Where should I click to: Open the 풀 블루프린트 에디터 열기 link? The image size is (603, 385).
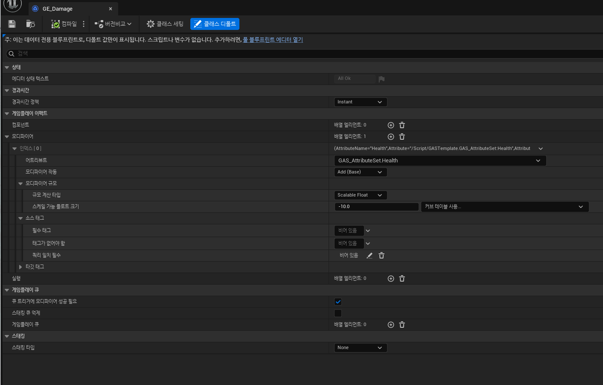273,40
